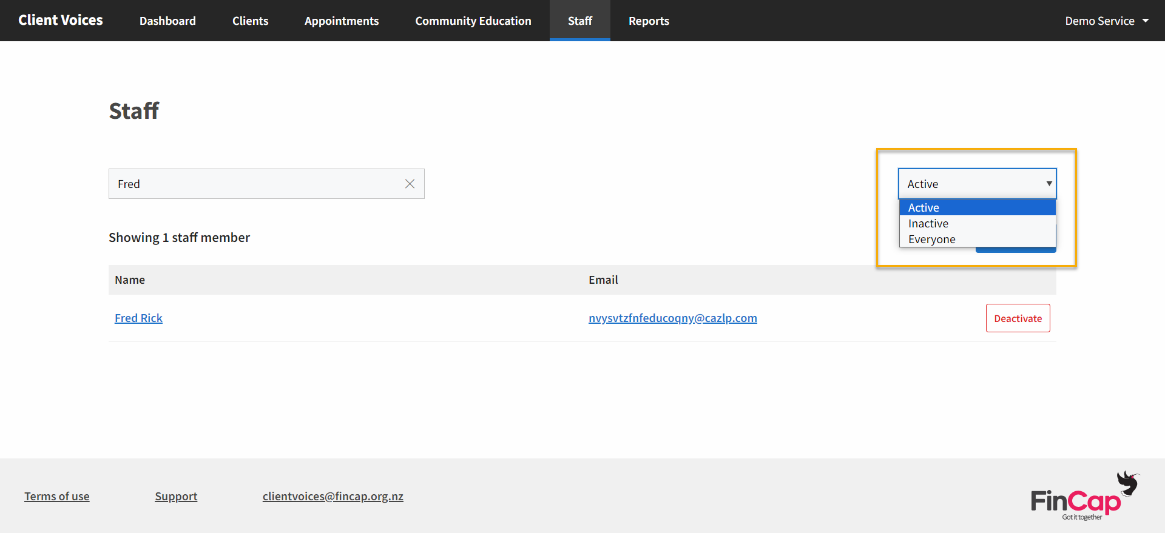This screenshot has height=533, width=1165.
Task: Clear the Fred search with the X icon
Action: coord(410,184)
